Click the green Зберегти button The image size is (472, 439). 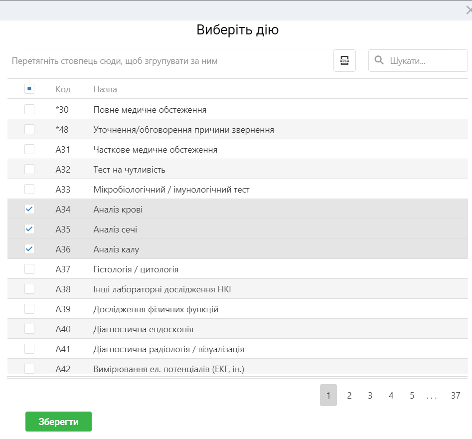pos(58,422)
